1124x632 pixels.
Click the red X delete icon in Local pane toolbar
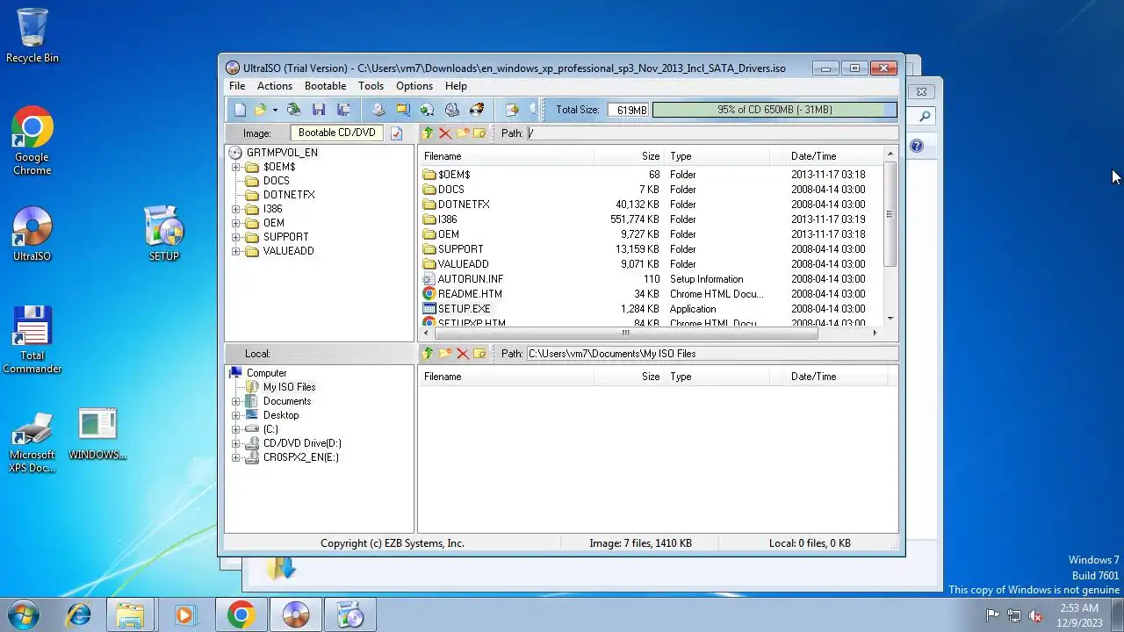[x=463, y=354]
